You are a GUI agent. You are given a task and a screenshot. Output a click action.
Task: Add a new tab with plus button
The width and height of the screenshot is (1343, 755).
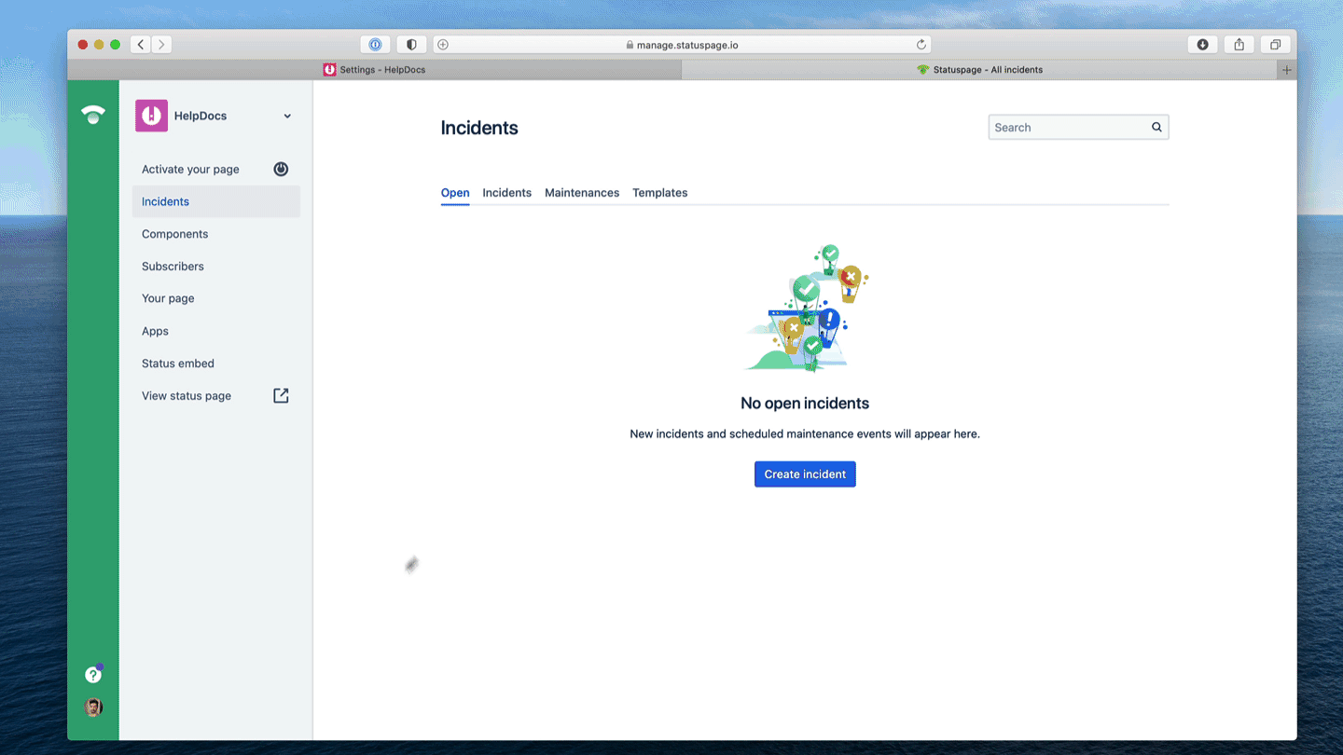click(x=1287, y=70)
